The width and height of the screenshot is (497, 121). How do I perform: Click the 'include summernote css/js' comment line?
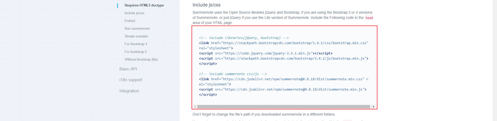point(233,74)
